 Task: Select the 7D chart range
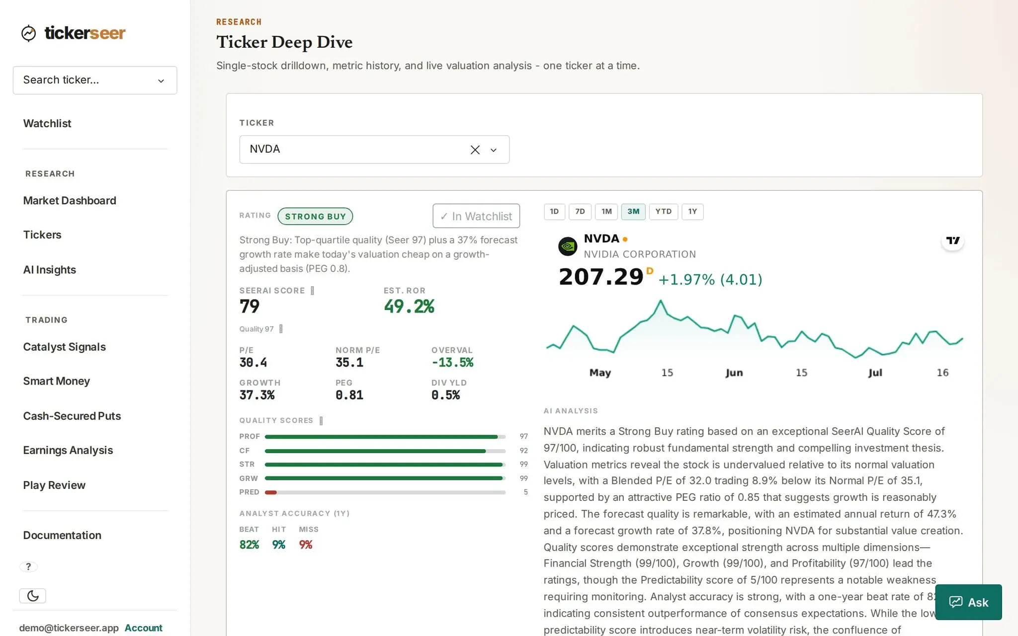(x=580, y=212)
